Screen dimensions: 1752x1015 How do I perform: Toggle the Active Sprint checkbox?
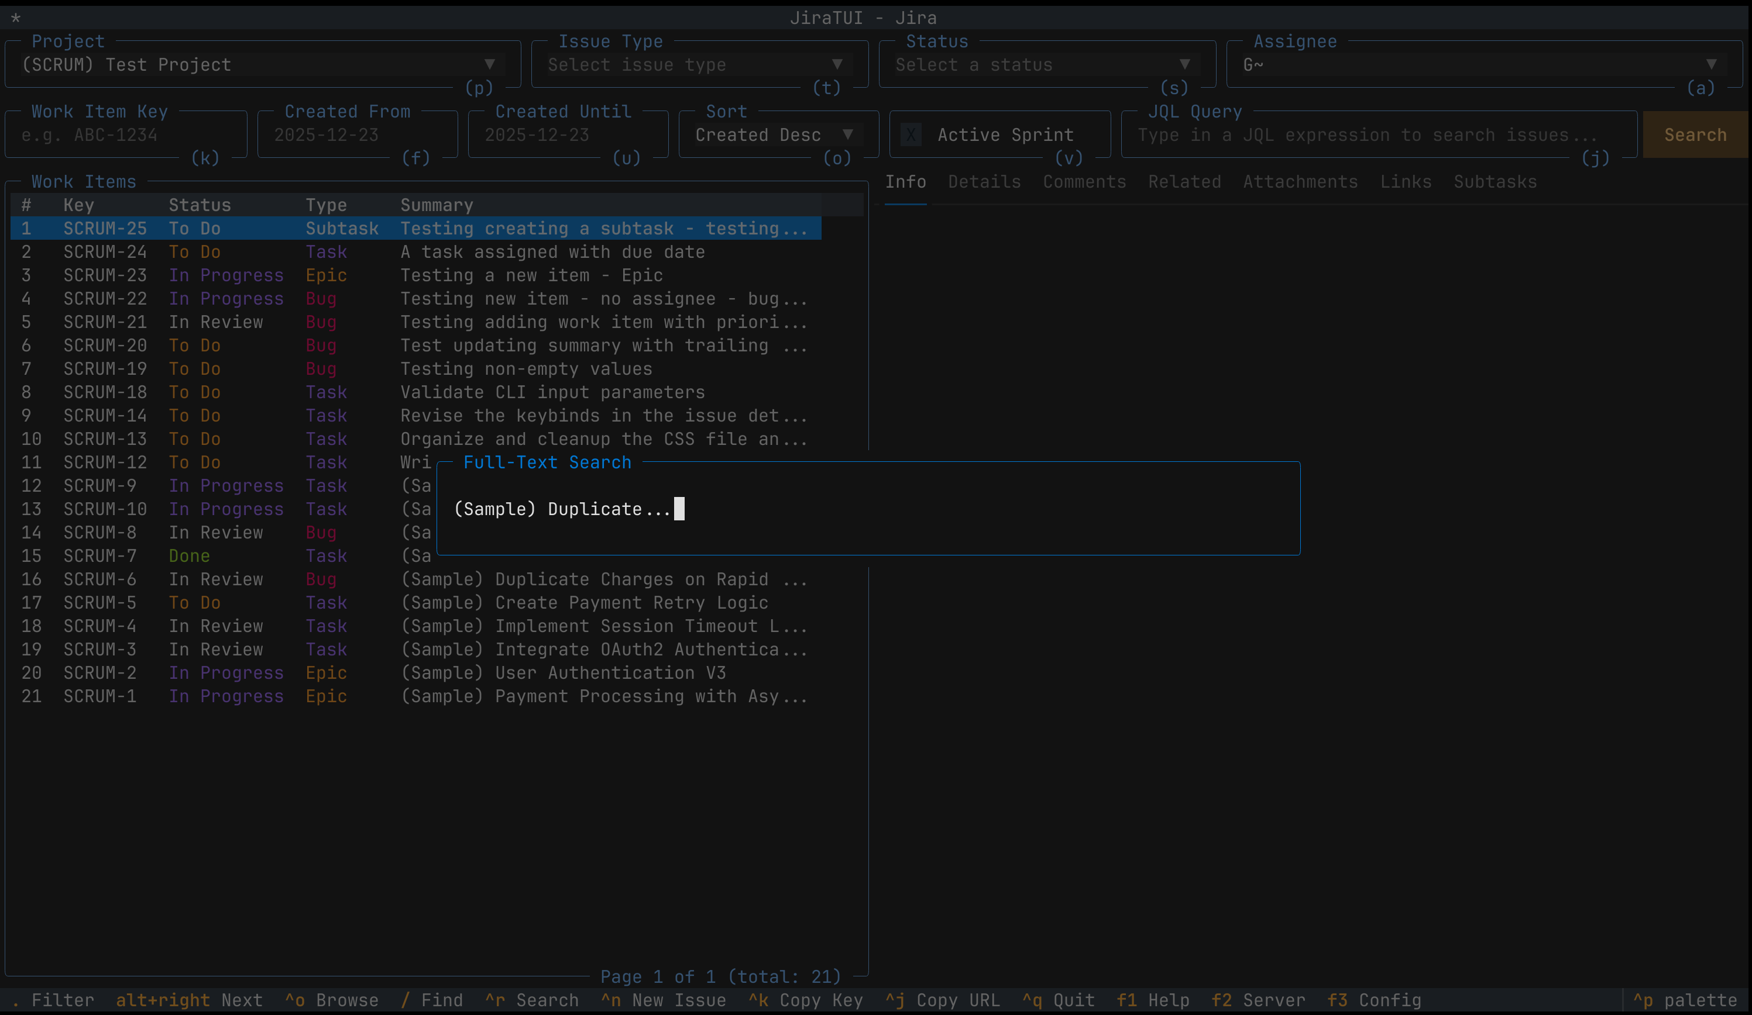tap(911, 135)
